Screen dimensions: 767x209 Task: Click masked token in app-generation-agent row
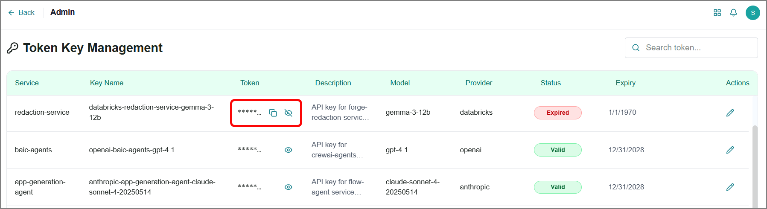(x=249, y=187)
